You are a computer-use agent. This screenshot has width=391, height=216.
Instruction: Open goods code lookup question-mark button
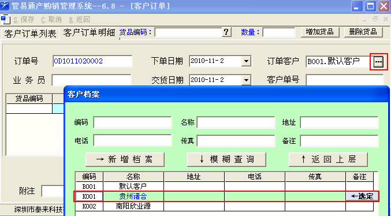tap(226, 32)
